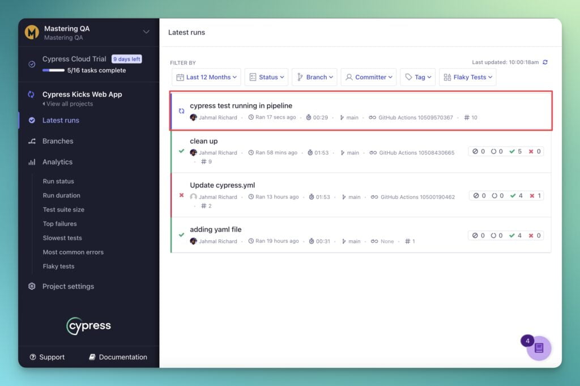
Task: Click the Documentation book icon
Action: pos(92,357)
